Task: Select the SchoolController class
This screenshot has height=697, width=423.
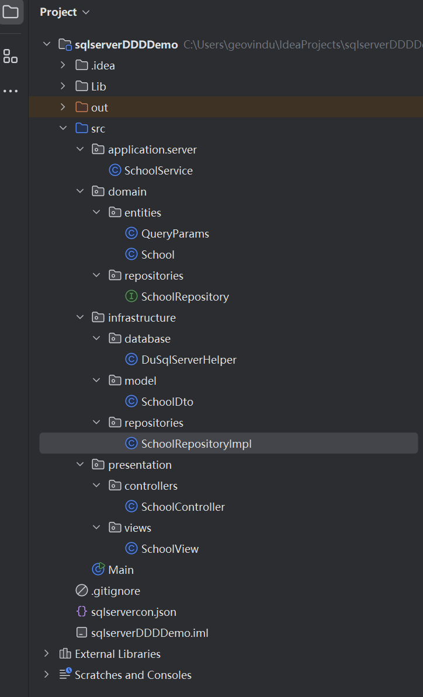Action: point(183,507)
